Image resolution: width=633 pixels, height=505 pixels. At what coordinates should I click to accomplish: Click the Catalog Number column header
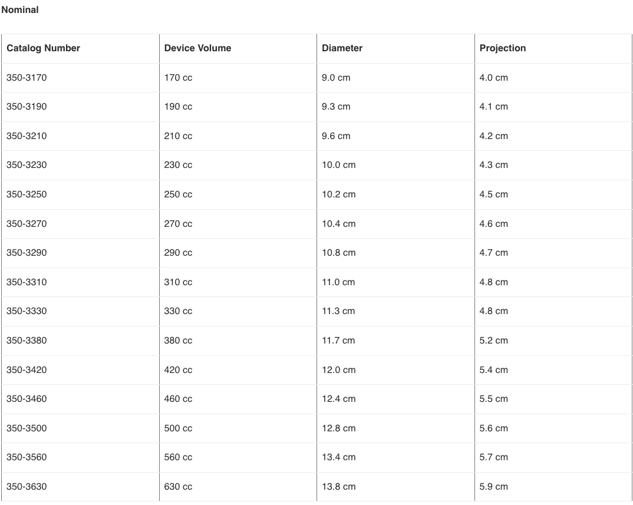pyautogui.click(x=43, y=48)
